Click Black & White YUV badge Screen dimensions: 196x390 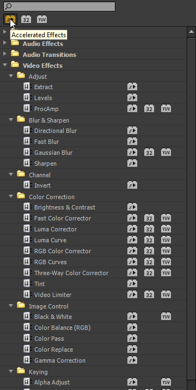point(166,316)
